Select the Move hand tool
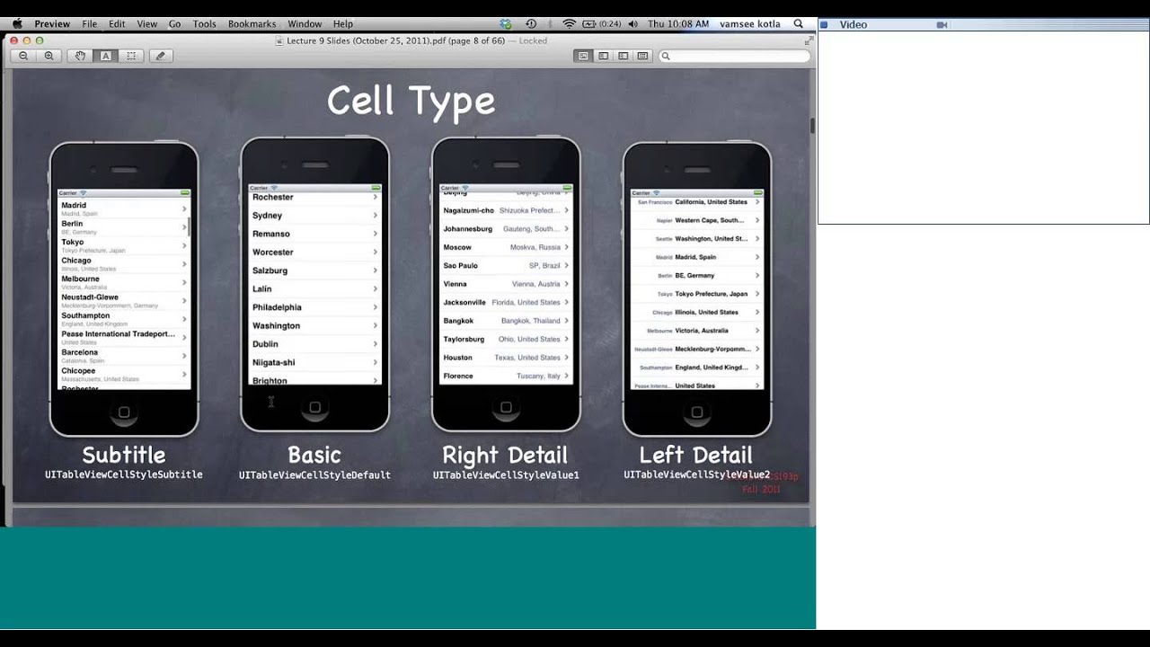The height and width of the screenshot is (647, 1150). 80,56
